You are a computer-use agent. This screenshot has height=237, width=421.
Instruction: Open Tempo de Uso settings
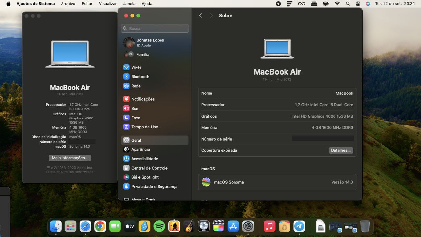pos(144,127)
